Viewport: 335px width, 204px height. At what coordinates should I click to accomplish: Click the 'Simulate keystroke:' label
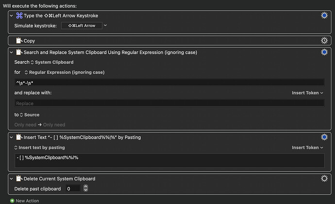[x=35, y=26]
